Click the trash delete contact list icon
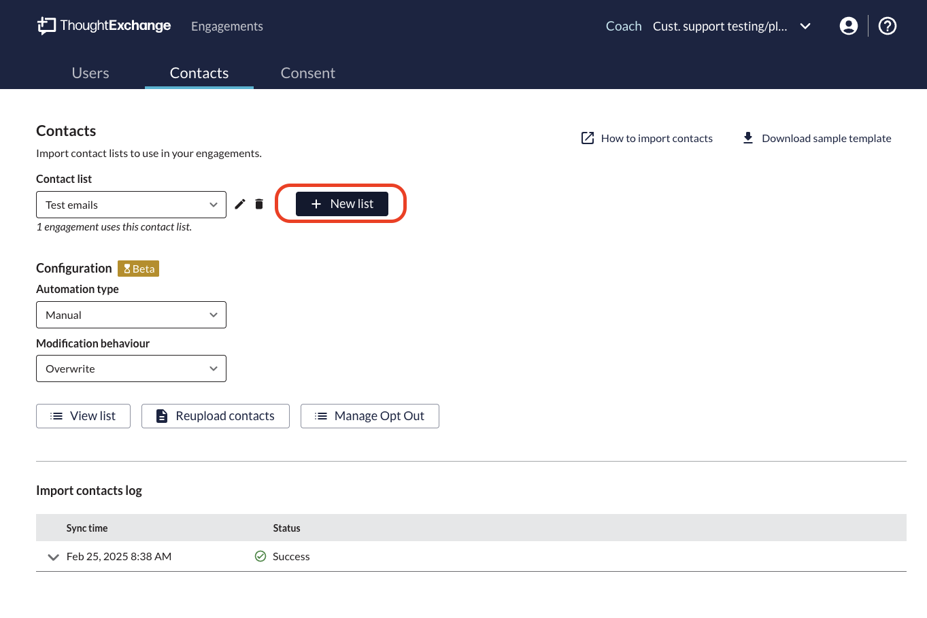 (x=259, y=205)
